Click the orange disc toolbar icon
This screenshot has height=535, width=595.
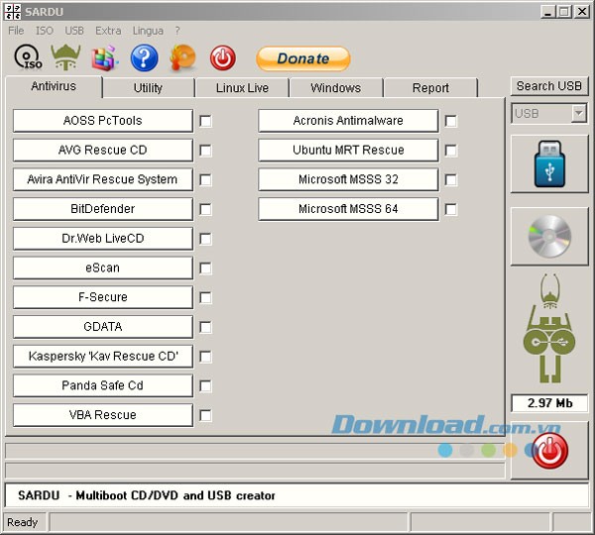183,58
